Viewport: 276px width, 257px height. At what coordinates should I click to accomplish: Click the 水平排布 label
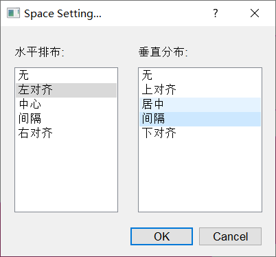tap(40, 52)
